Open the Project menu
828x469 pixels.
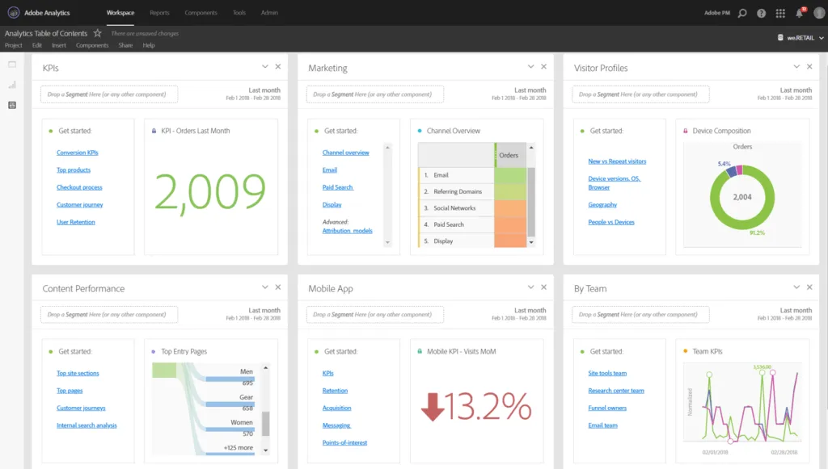(14, 45)
